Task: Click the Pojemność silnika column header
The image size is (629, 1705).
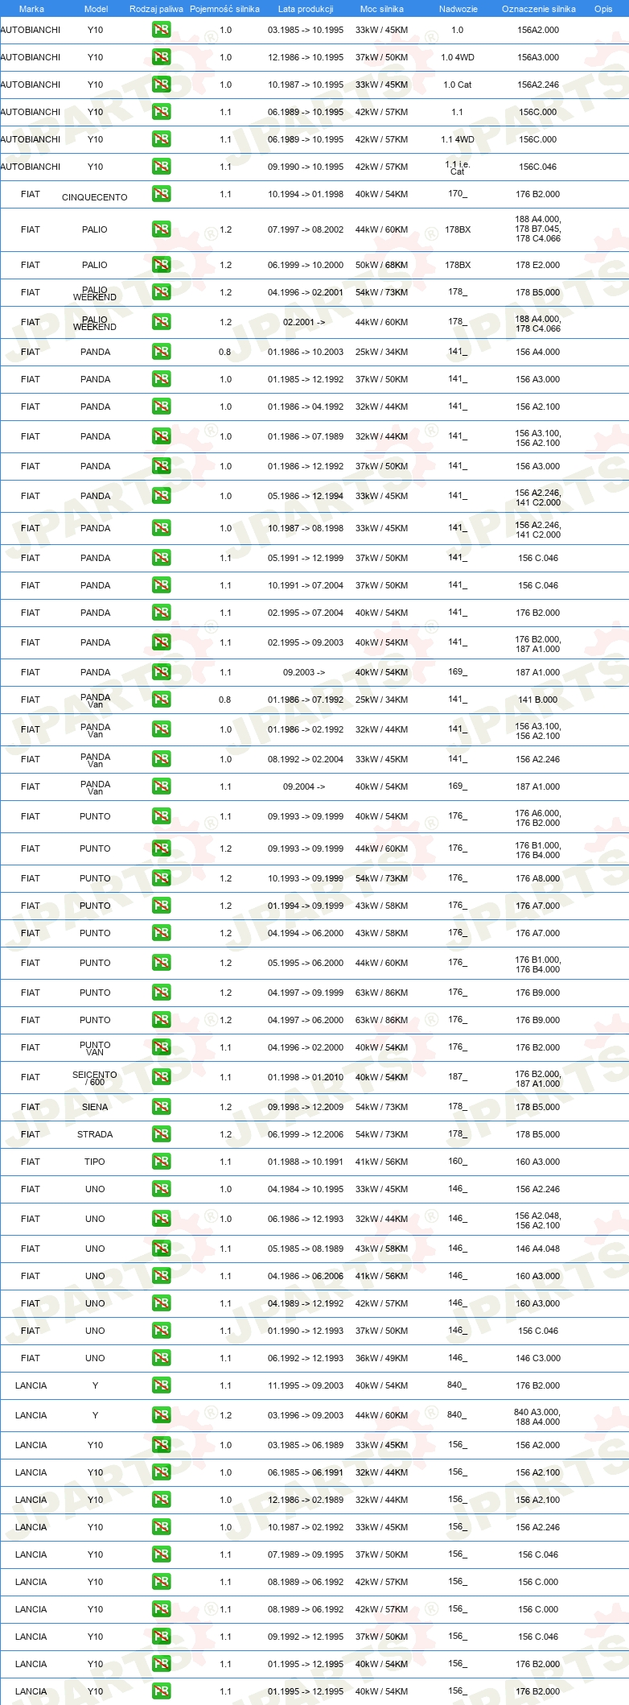Action: click(224, 9)
